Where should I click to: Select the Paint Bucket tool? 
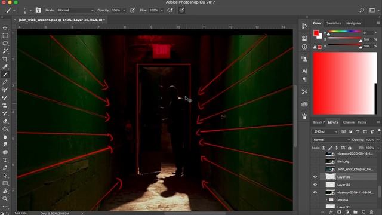pyautogui.click(x=5, y=129)
